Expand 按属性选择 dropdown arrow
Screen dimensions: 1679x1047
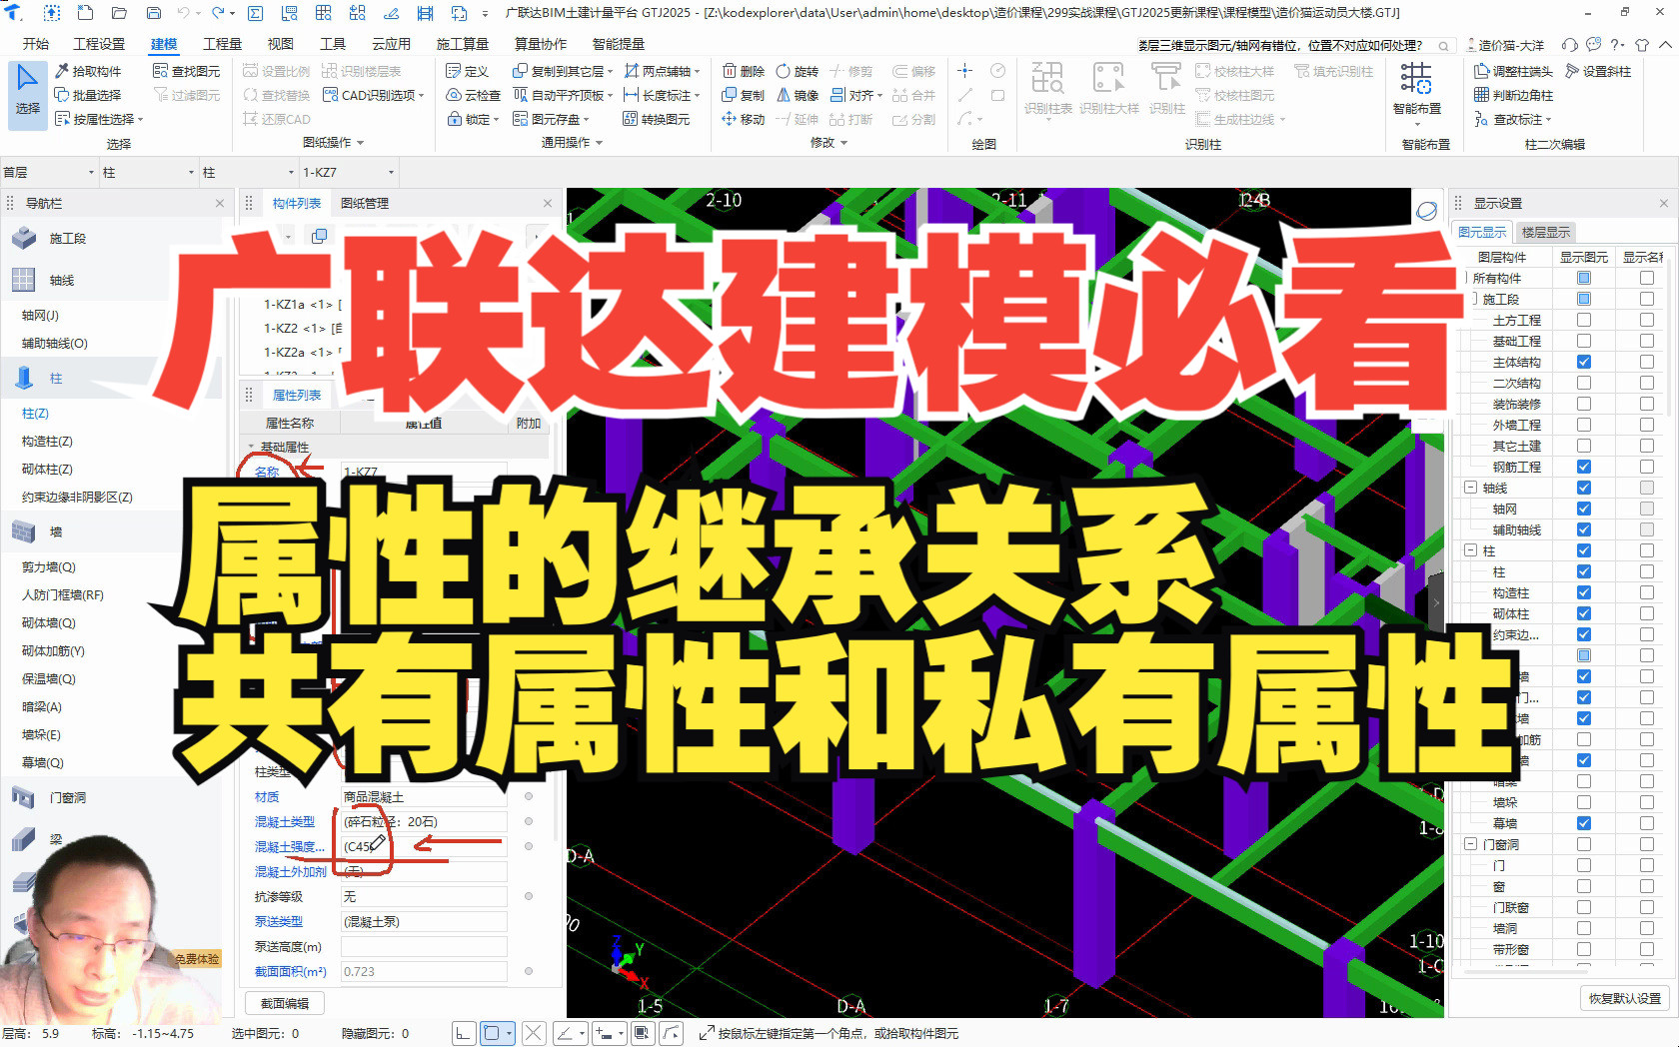point(141,119)
